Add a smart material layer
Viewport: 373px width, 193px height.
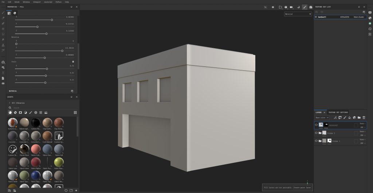tap(354, 118)
